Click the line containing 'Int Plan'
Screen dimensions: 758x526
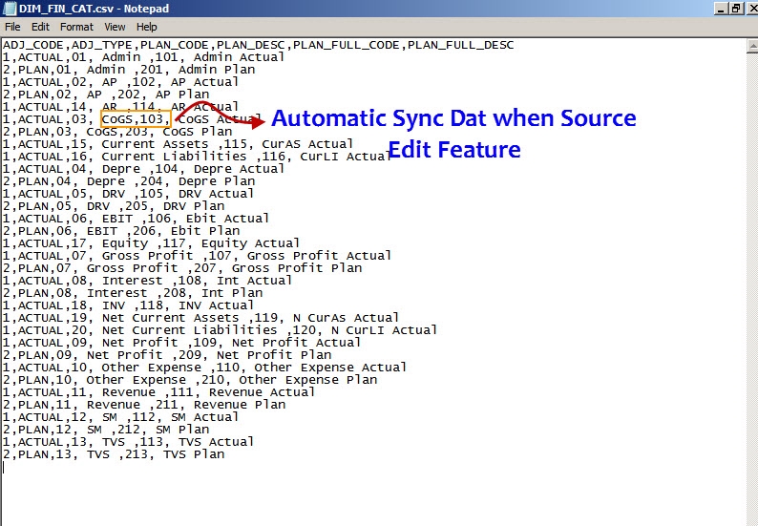pyautogui.click(x=133, y=293)
